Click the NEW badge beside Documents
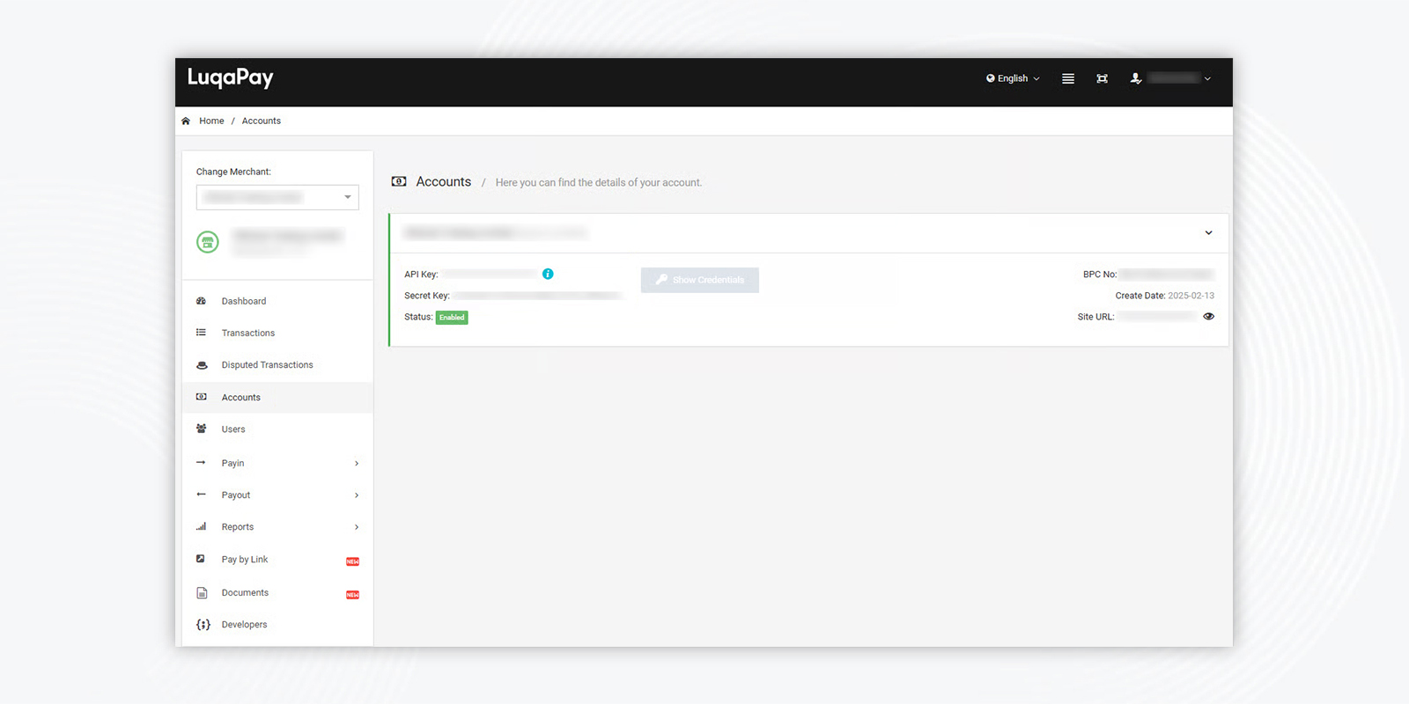1409x704 pixels. [x=352, y=595]
